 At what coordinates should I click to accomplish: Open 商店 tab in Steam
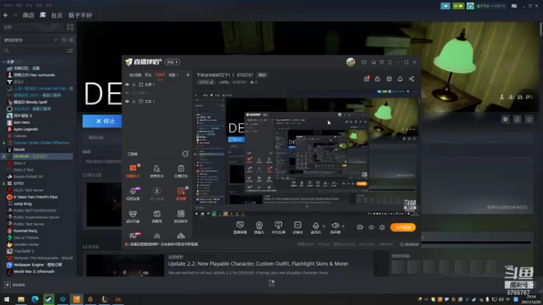pyautogui.click(x=29, y=15)
